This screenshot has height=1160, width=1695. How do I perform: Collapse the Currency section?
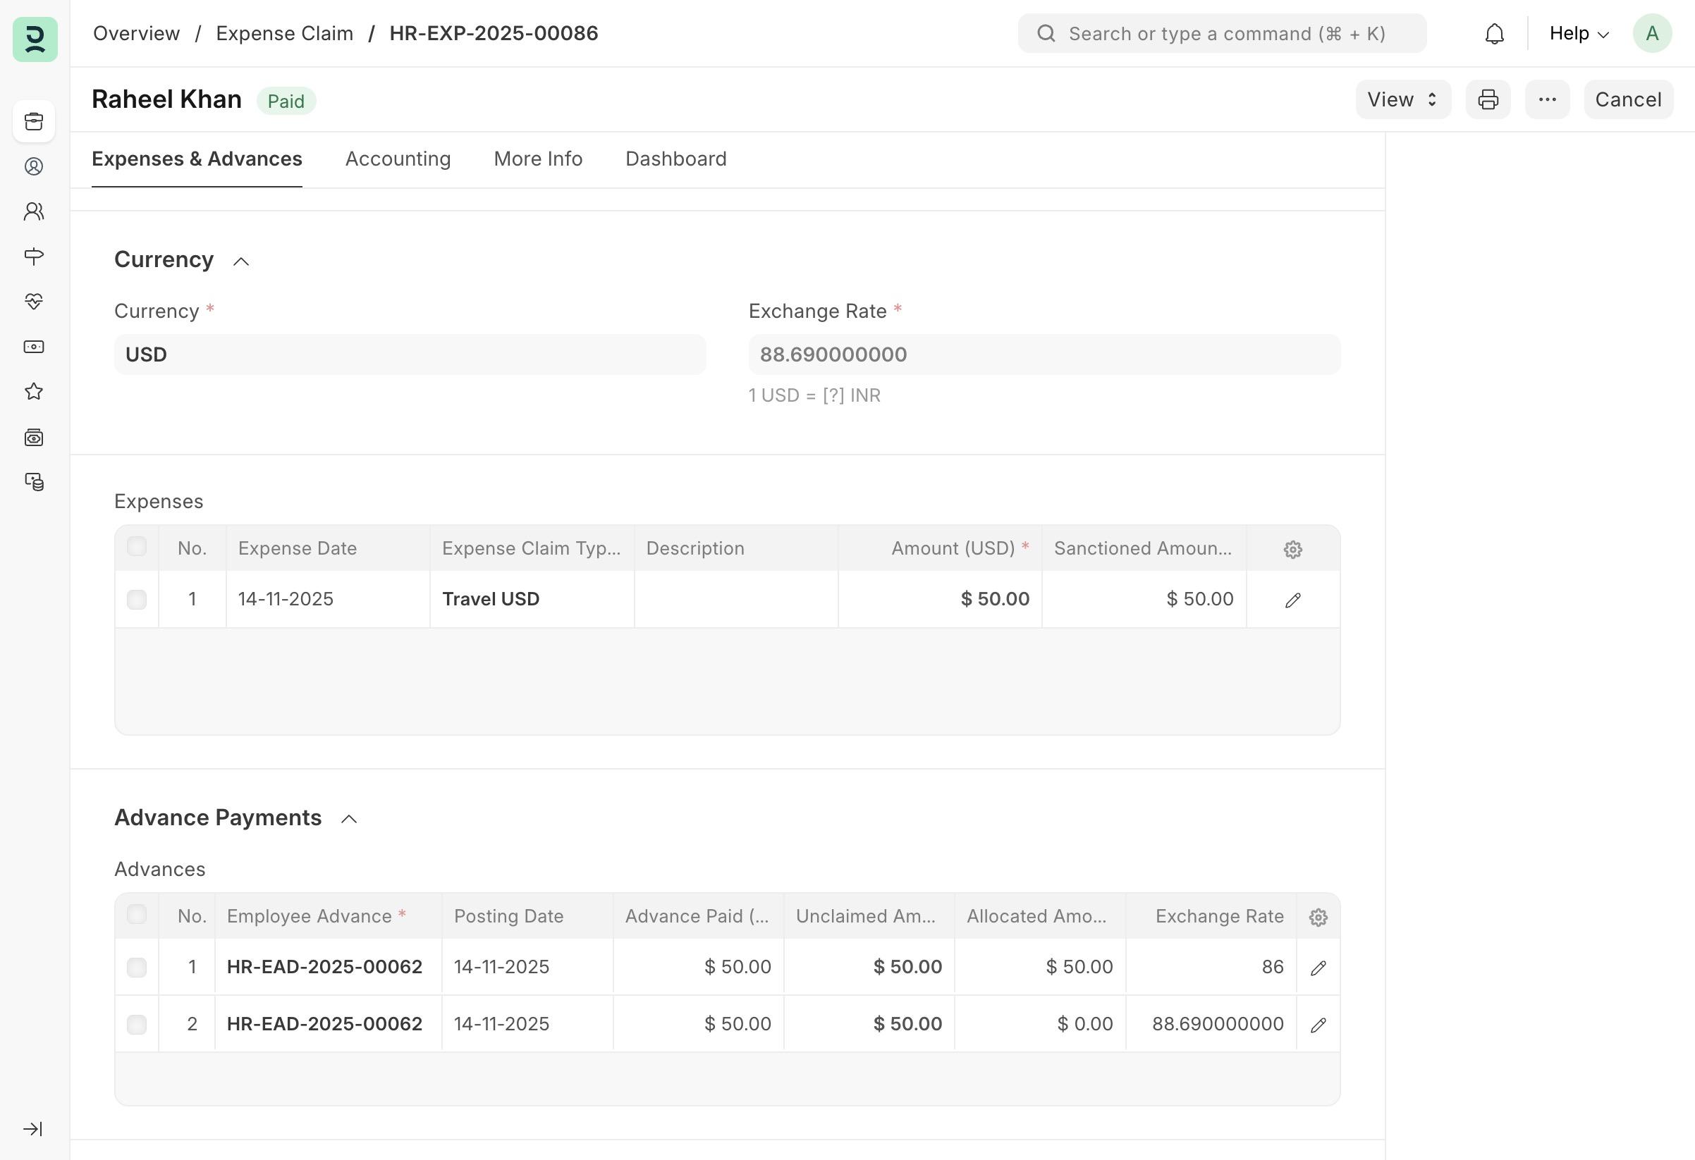[x=240, y=261]
